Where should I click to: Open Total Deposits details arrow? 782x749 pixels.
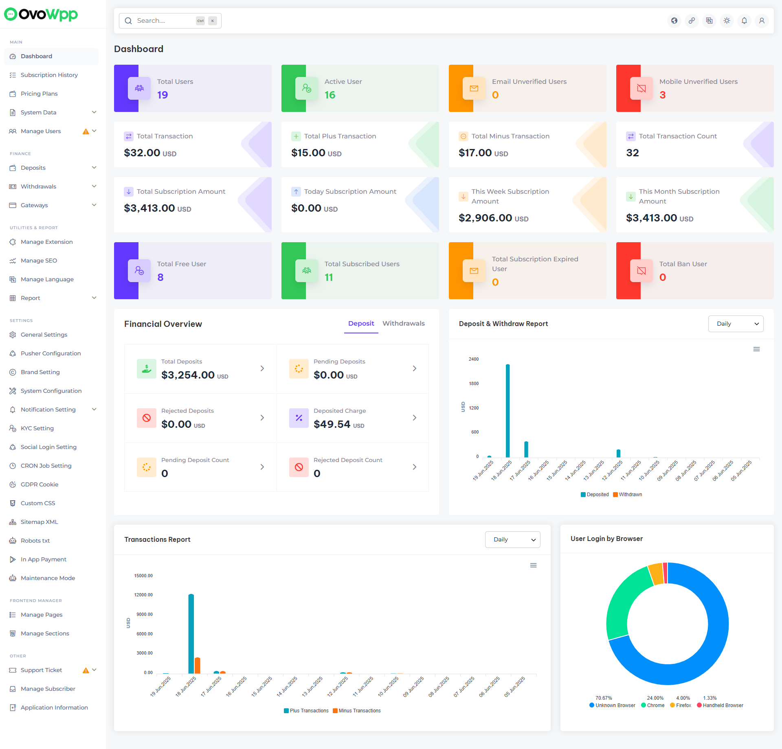[x=262, y=368]
